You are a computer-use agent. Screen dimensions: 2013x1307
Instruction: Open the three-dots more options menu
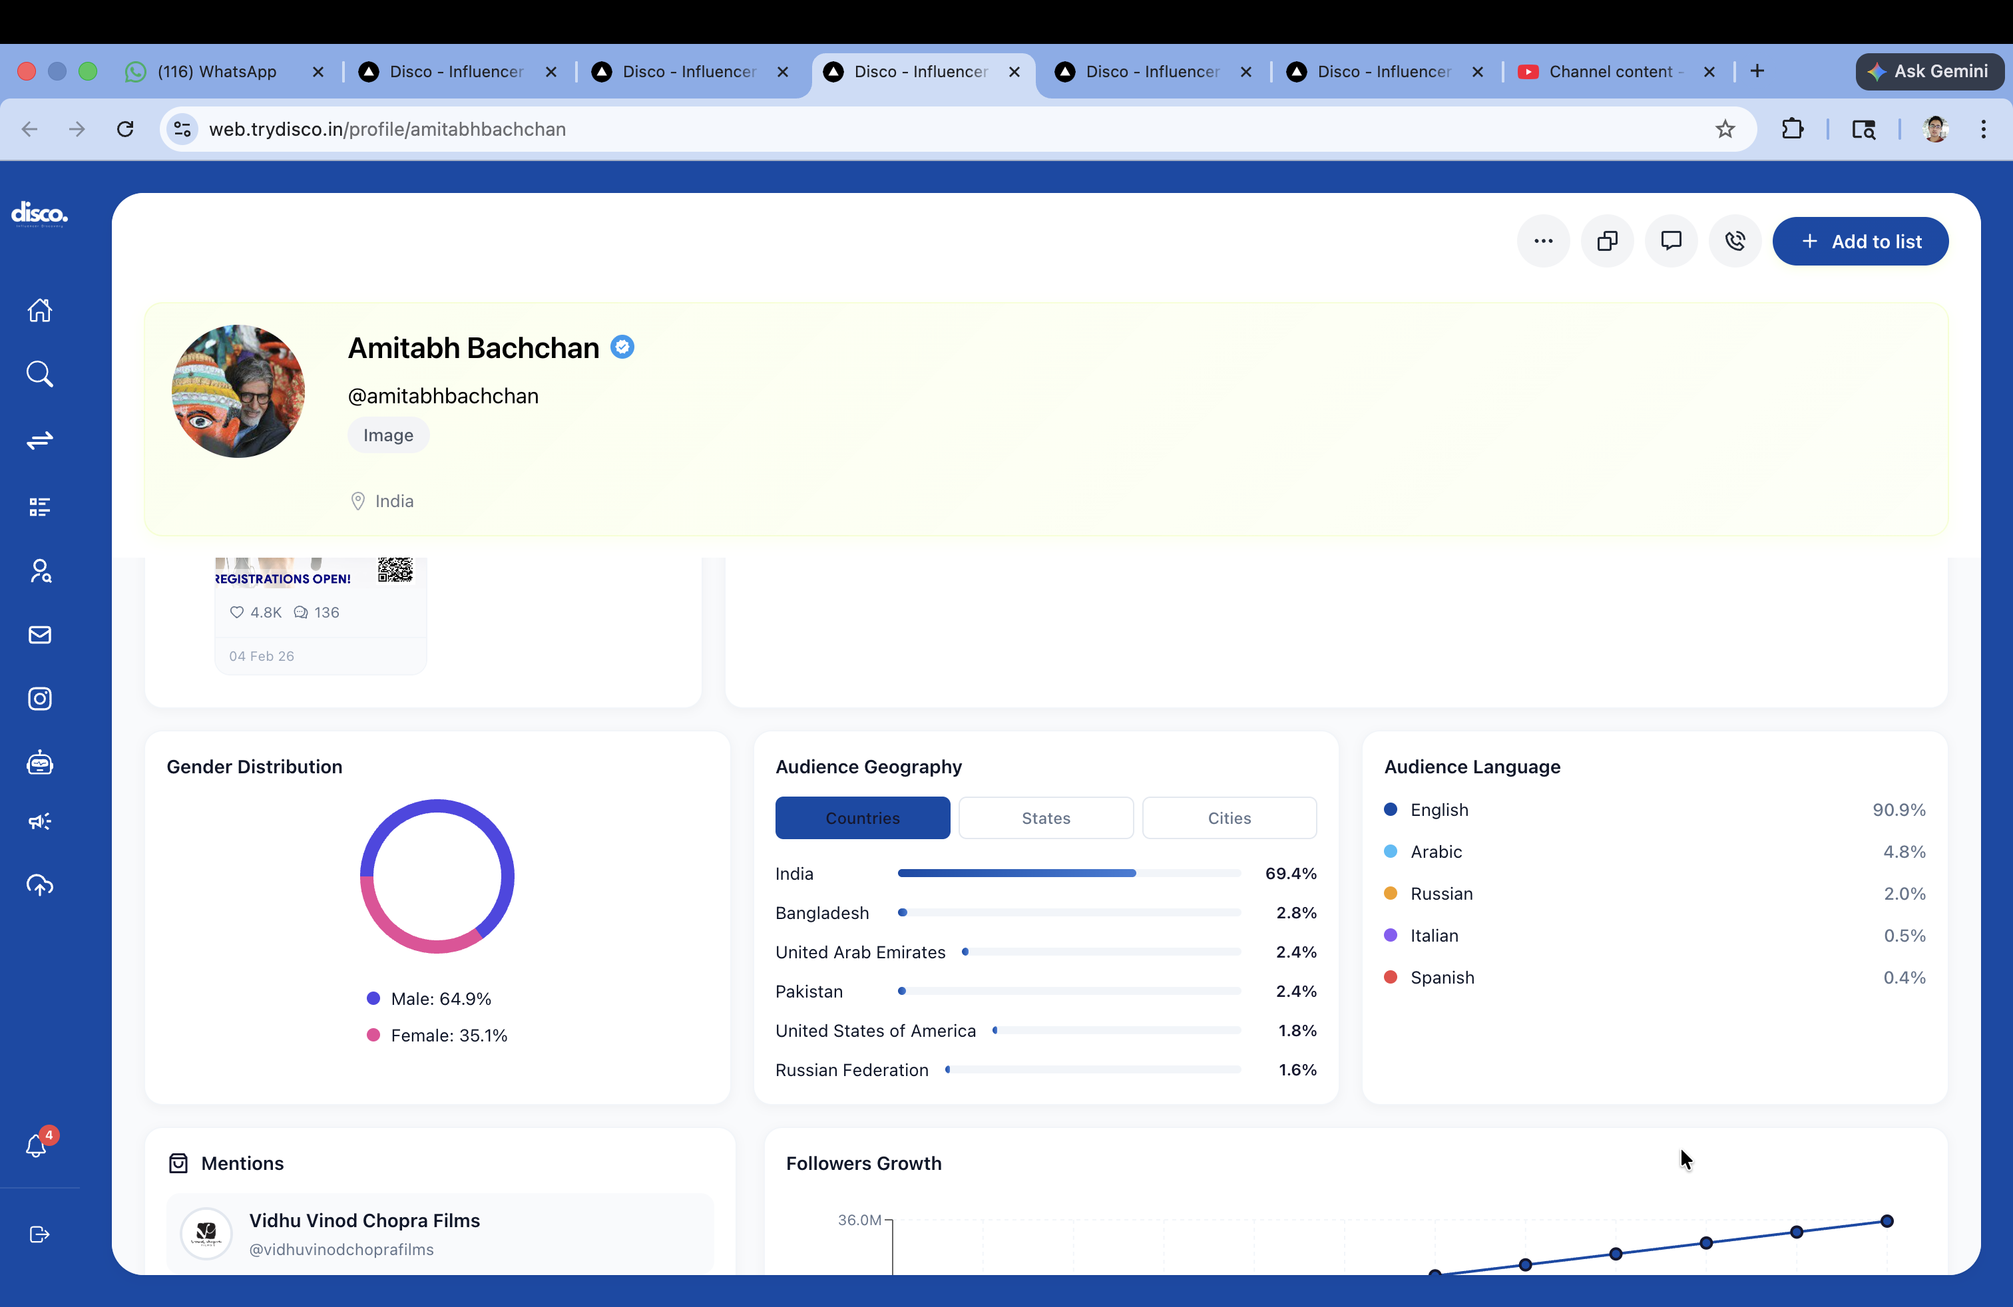coord(1543,241)
